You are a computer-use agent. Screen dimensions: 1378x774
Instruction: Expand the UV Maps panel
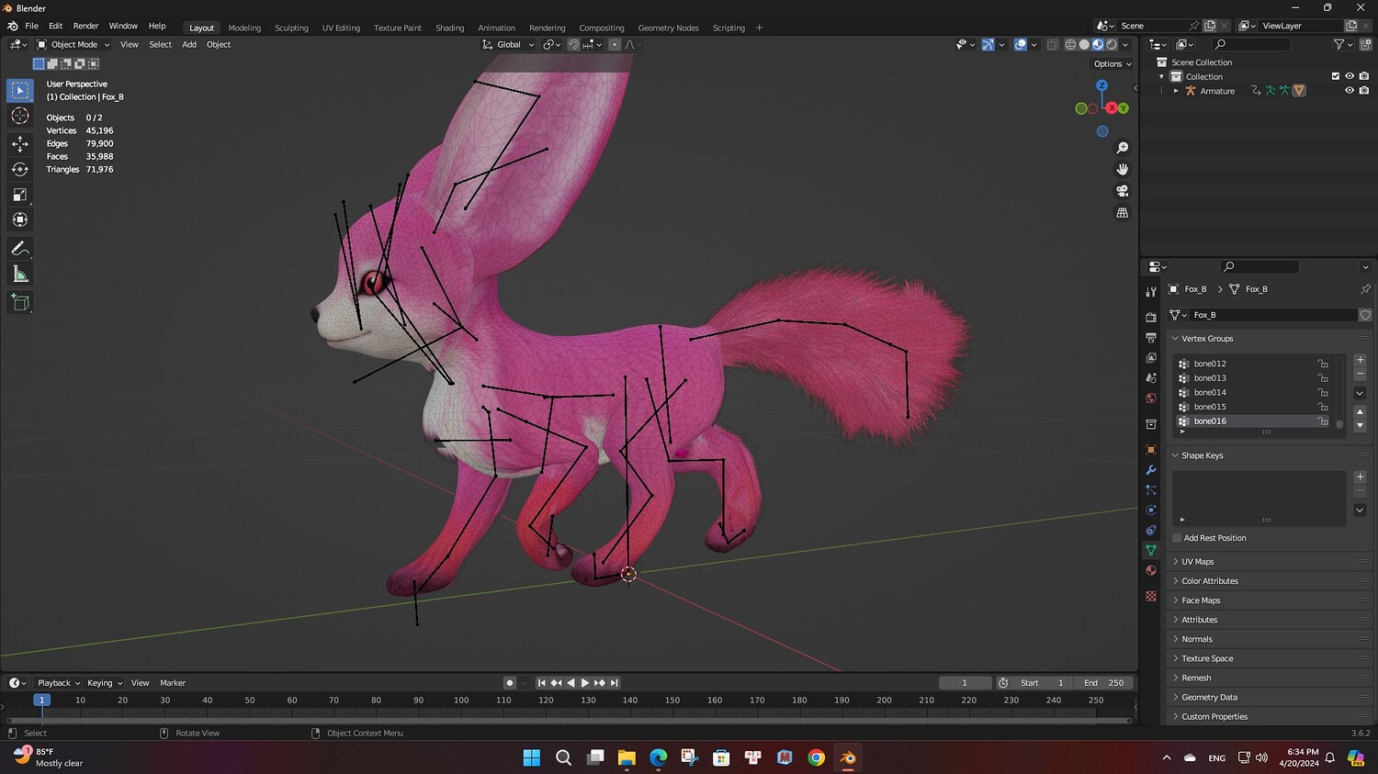click(1269, 562)
